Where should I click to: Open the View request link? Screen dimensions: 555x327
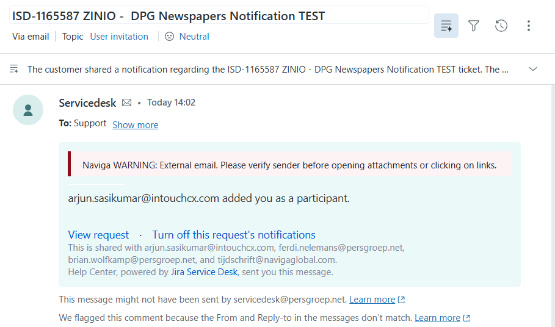[98, 235]
